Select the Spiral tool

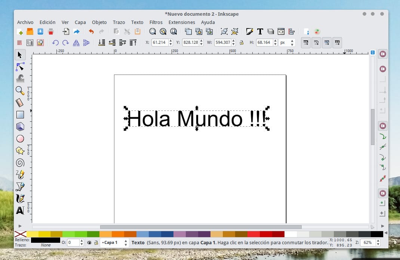pyautogui.click(x=19, y=163)
